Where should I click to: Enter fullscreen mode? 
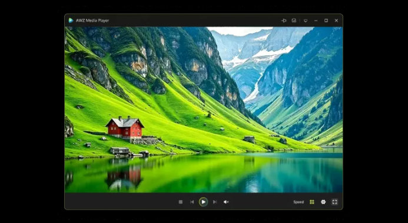(334, 202)
